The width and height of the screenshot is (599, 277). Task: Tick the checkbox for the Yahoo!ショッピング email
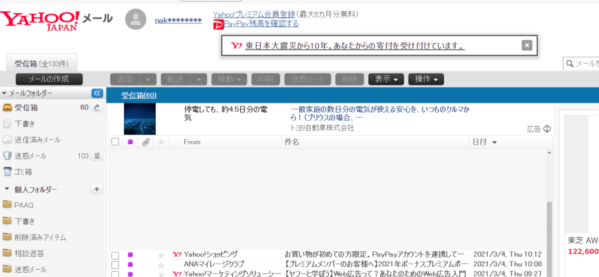(115, 255)
